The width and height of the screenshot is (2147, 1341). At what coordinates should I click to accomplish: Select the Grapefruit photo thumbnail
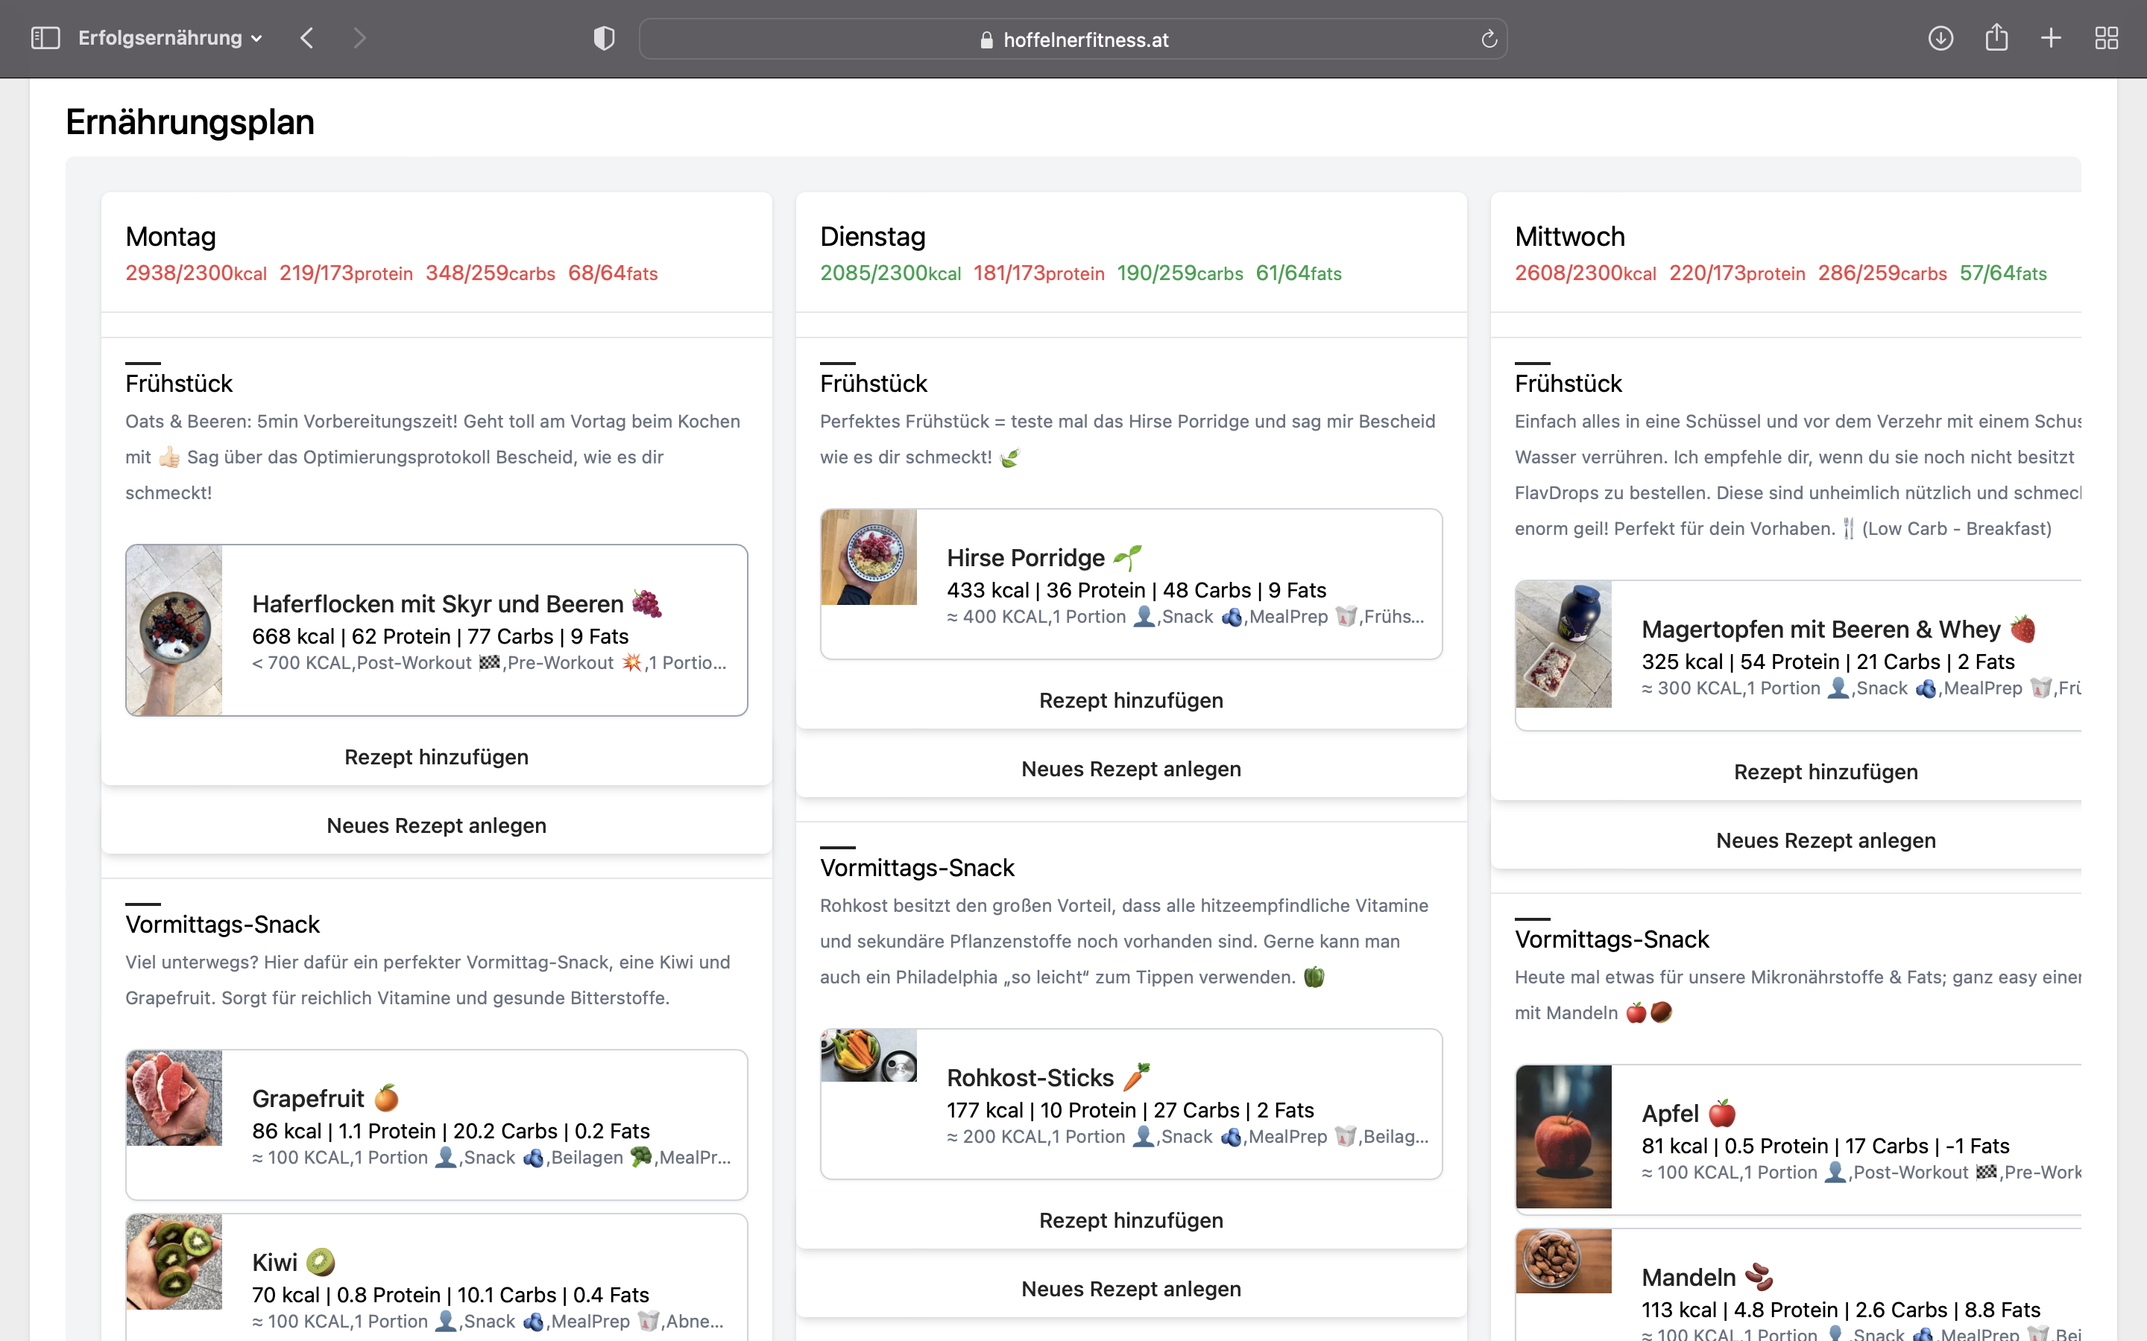174,1098
